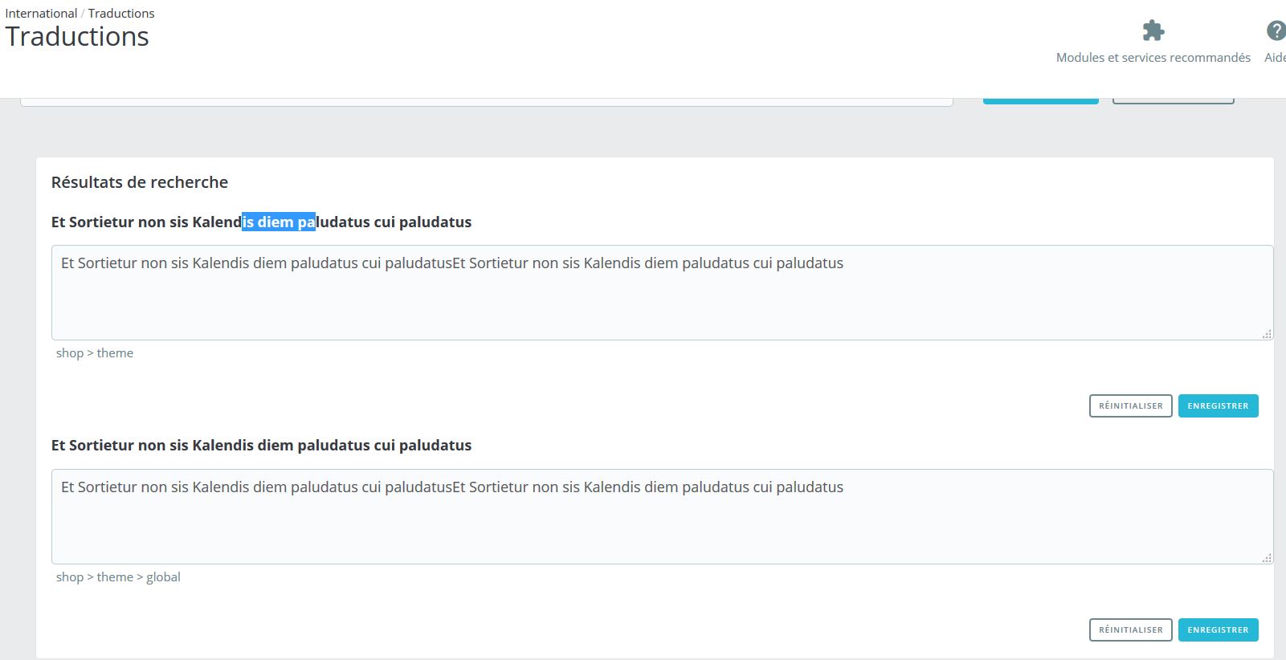Click 'shop > theme' domain label
1286x660 pixels.
click(95, 353)
